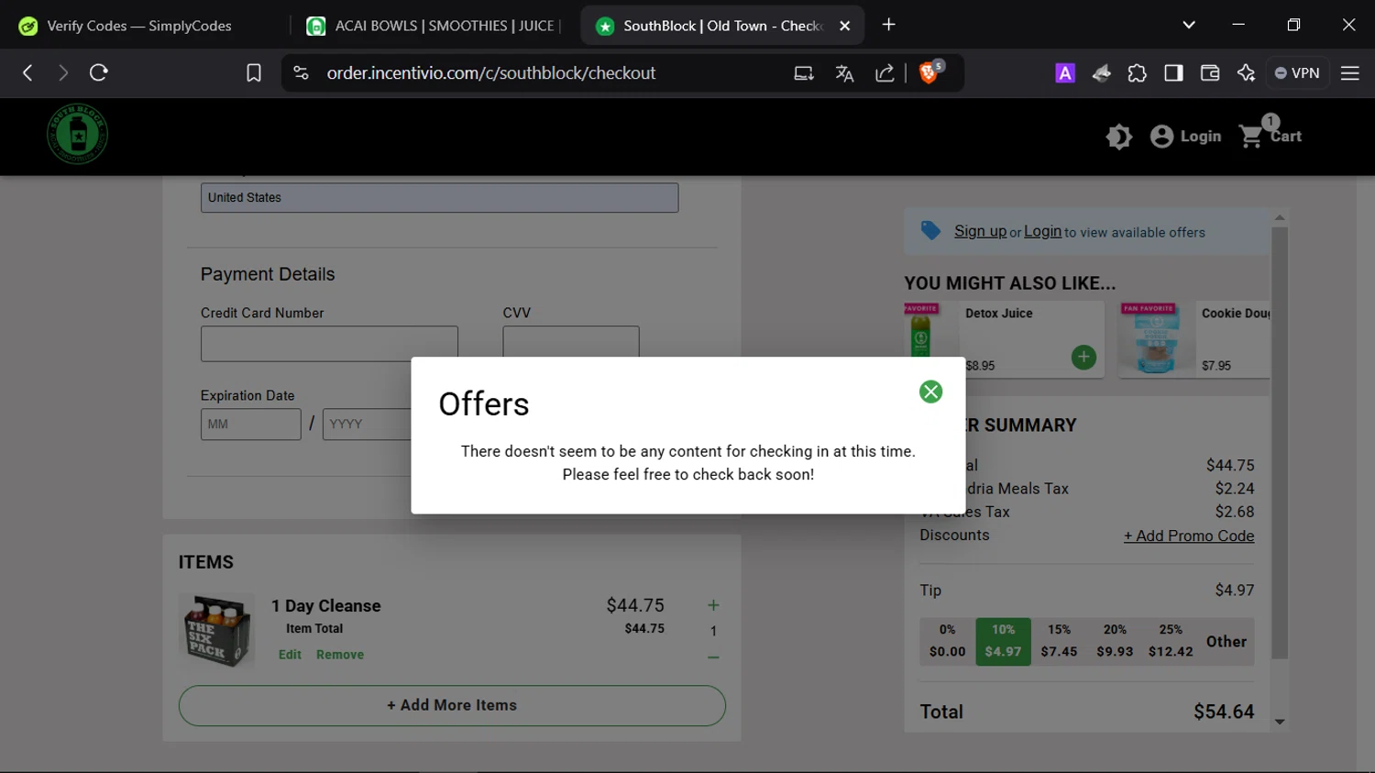Close the Offers popup

(x=930, y=392)
